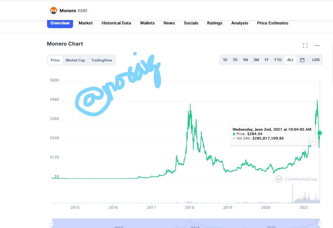333x228 pixels.
Task: Click the 2021 year axis label
Action: (304, 207)
